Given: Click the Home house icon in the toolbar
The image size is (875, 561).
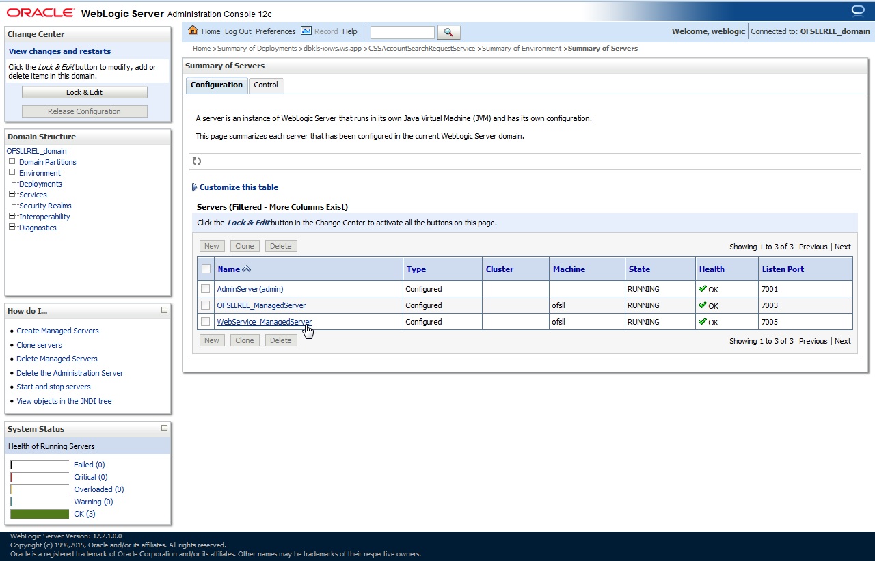Looking at the screenshot, I should click(x=193, y=31).
